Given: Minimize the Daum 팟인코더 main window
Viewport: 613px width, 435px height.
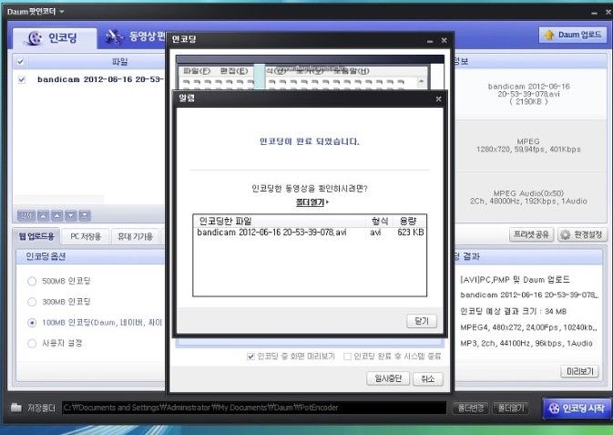Looking at the screenshot, I should click(594, 13).
